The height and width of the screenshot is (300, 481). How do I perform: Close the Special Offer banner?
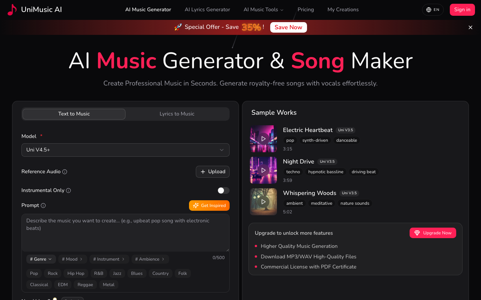470,27
